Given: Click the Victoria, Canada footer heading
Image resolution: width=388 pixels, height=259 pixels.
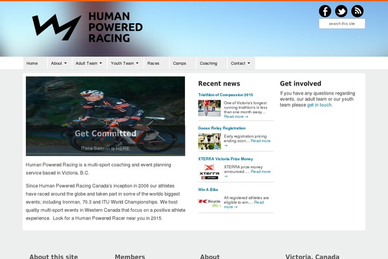Looking at the screenshot, I should pos(312,256).
